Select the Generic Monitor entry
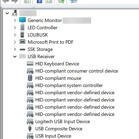 (45, 20)
